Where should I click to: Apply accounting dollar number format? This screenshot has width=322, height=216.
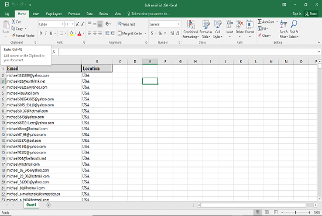click(x=152, y=33)
